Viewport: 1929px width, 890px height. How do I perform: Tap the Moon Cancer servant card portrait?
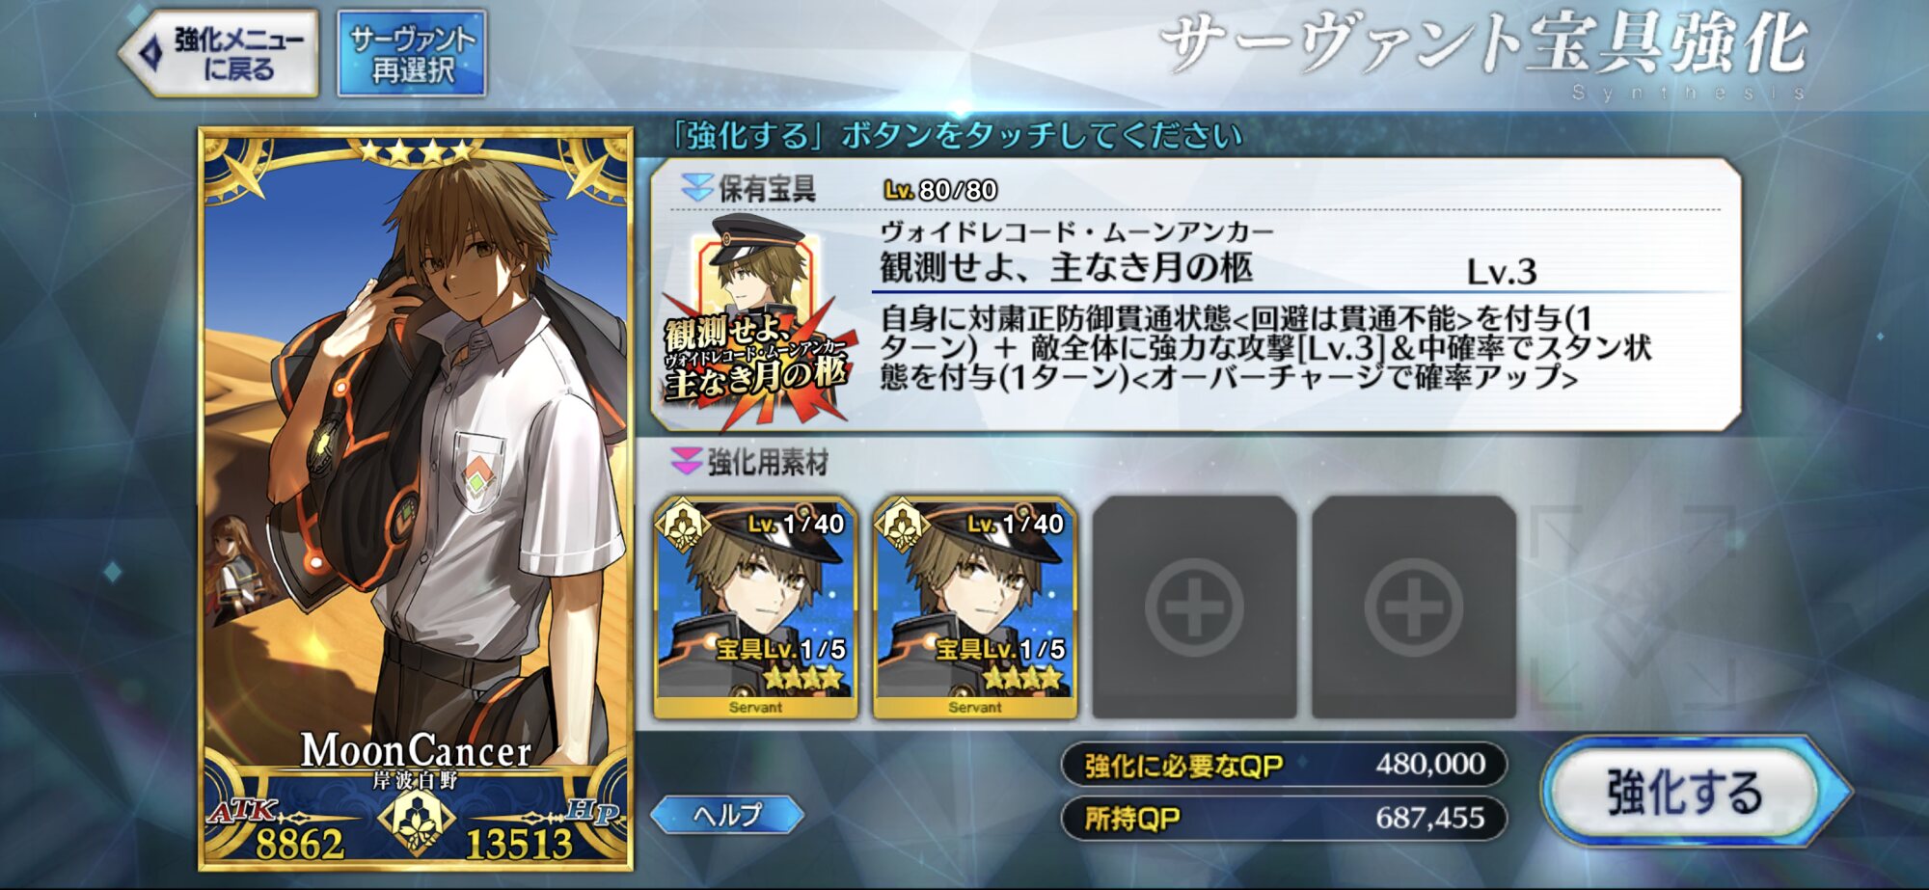(x=416, y=499)
